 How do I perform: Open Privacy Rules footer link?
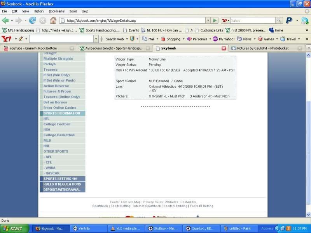153,202
